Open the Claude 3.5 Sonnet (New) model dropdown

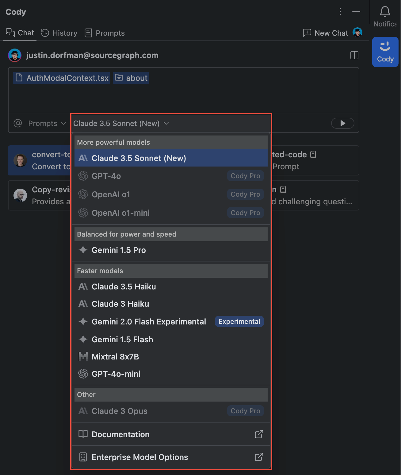pos(121,123)
